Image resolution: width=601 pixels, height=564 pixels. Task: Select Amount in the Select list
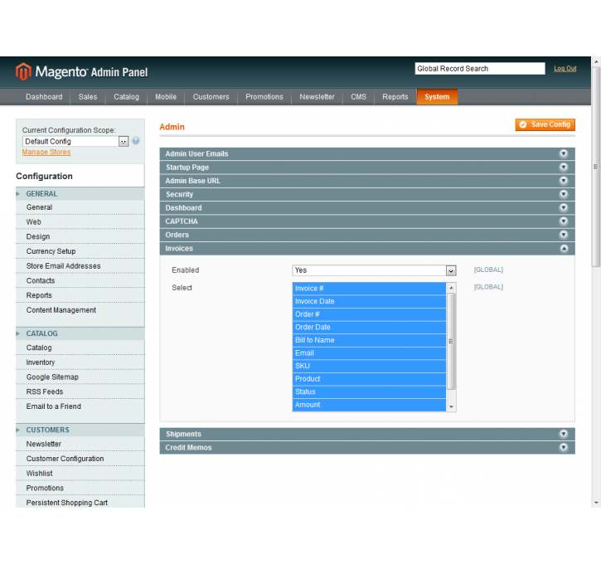pyautogui.click(x=369, y=405)
